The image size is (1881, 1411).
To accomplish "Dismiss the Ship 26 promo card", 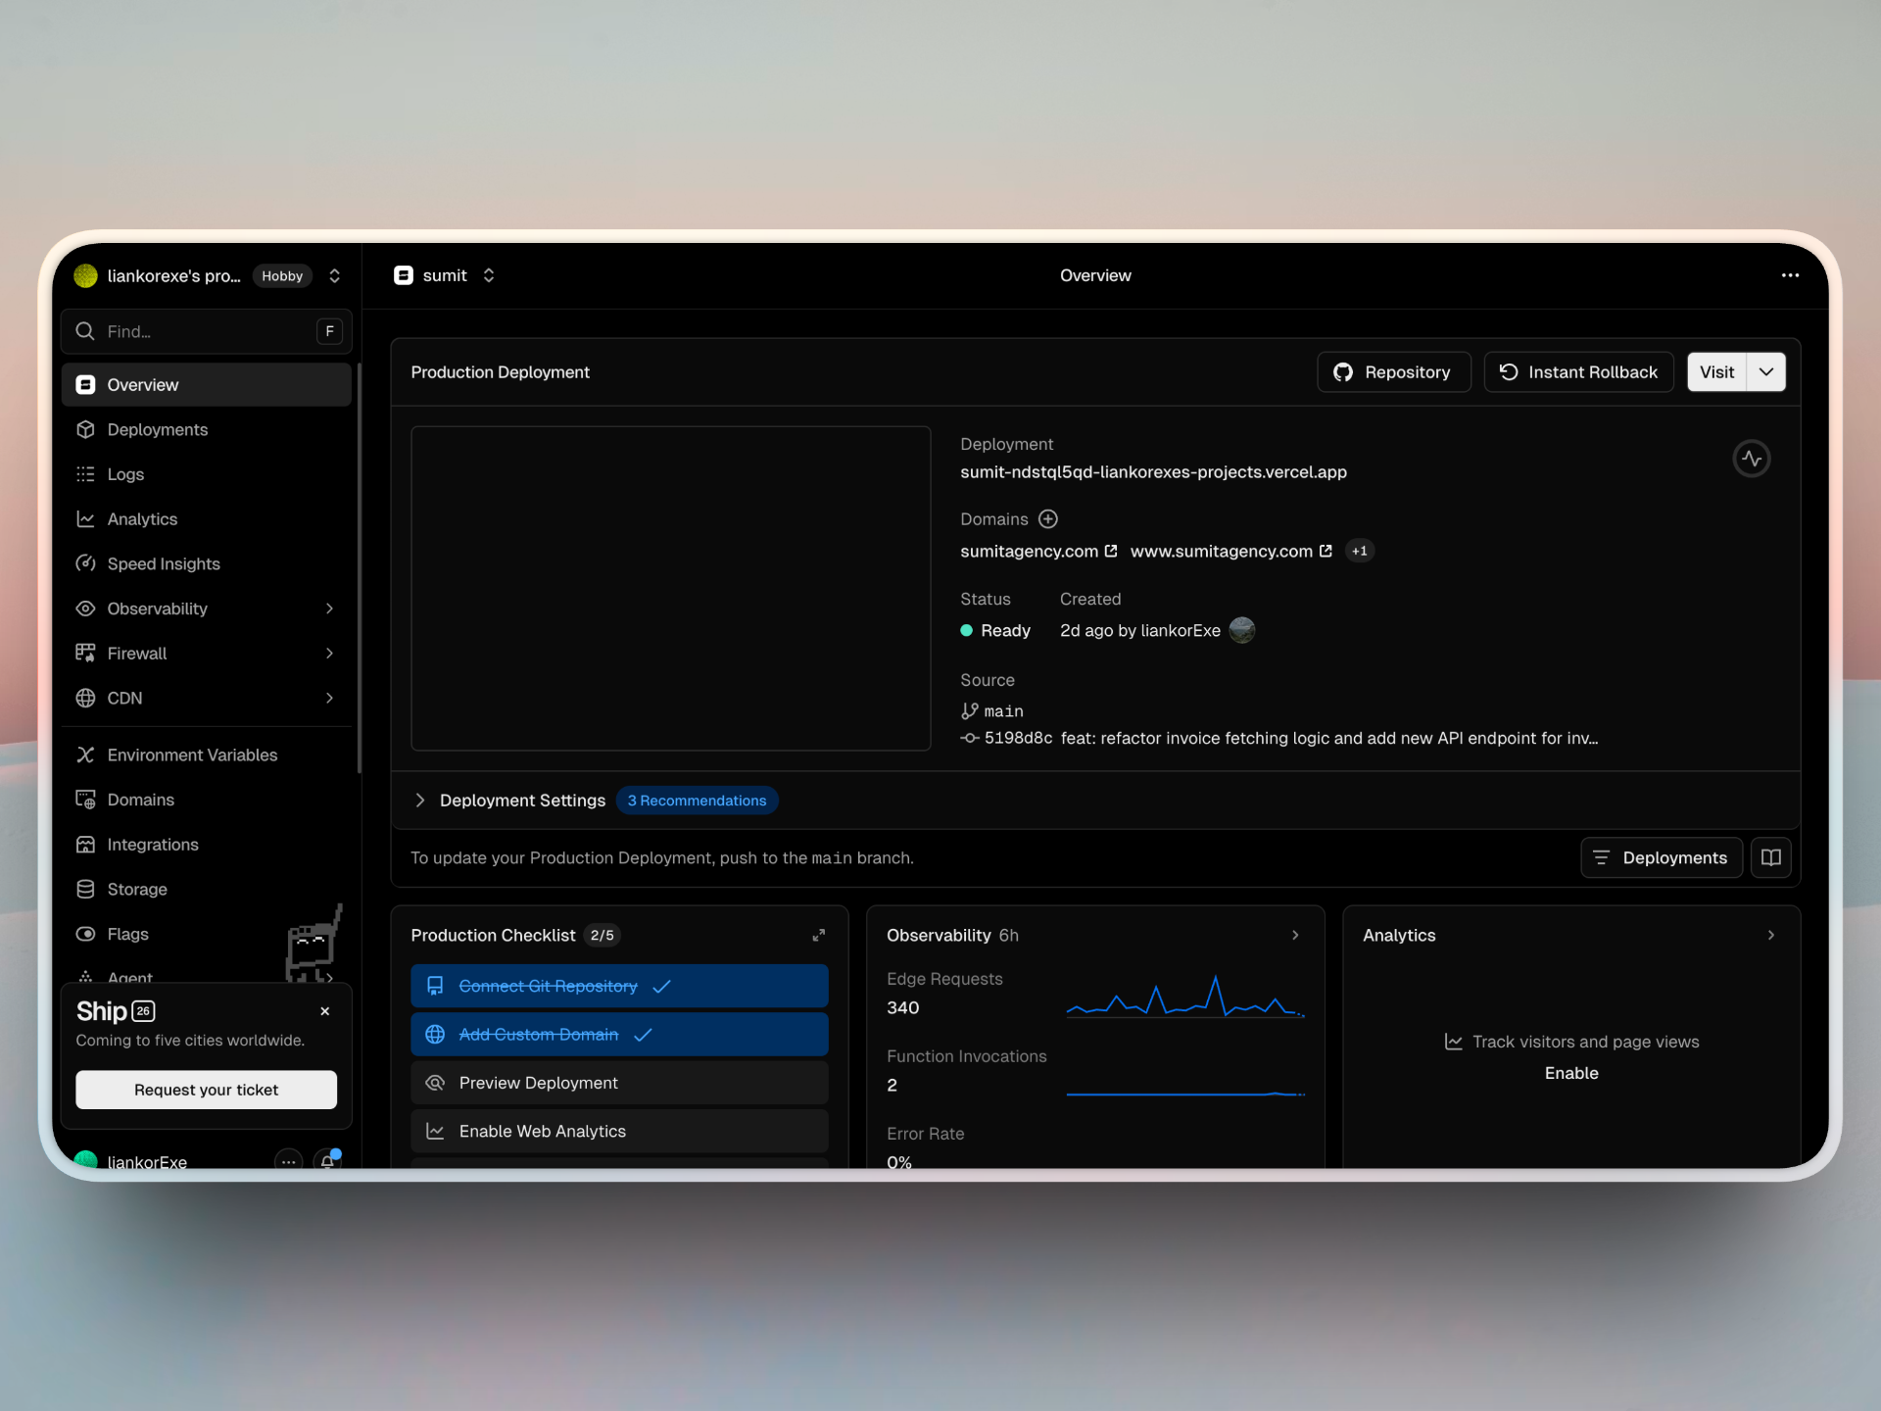I will click(x=325, y=1011).
